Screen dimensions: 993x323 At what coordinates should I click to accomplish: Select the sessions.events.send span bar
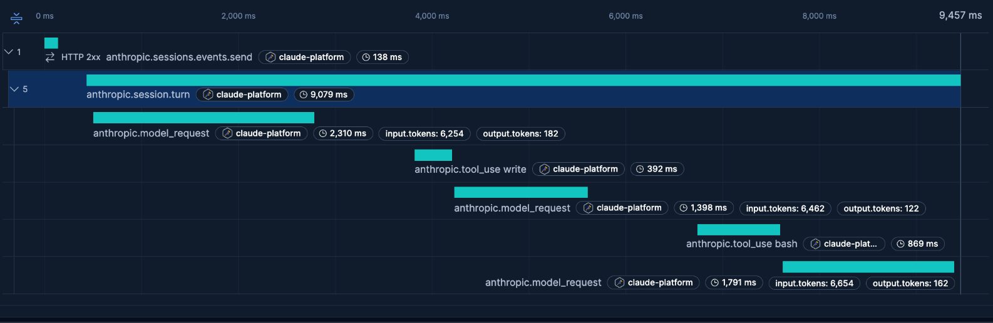tap(51, 43)
